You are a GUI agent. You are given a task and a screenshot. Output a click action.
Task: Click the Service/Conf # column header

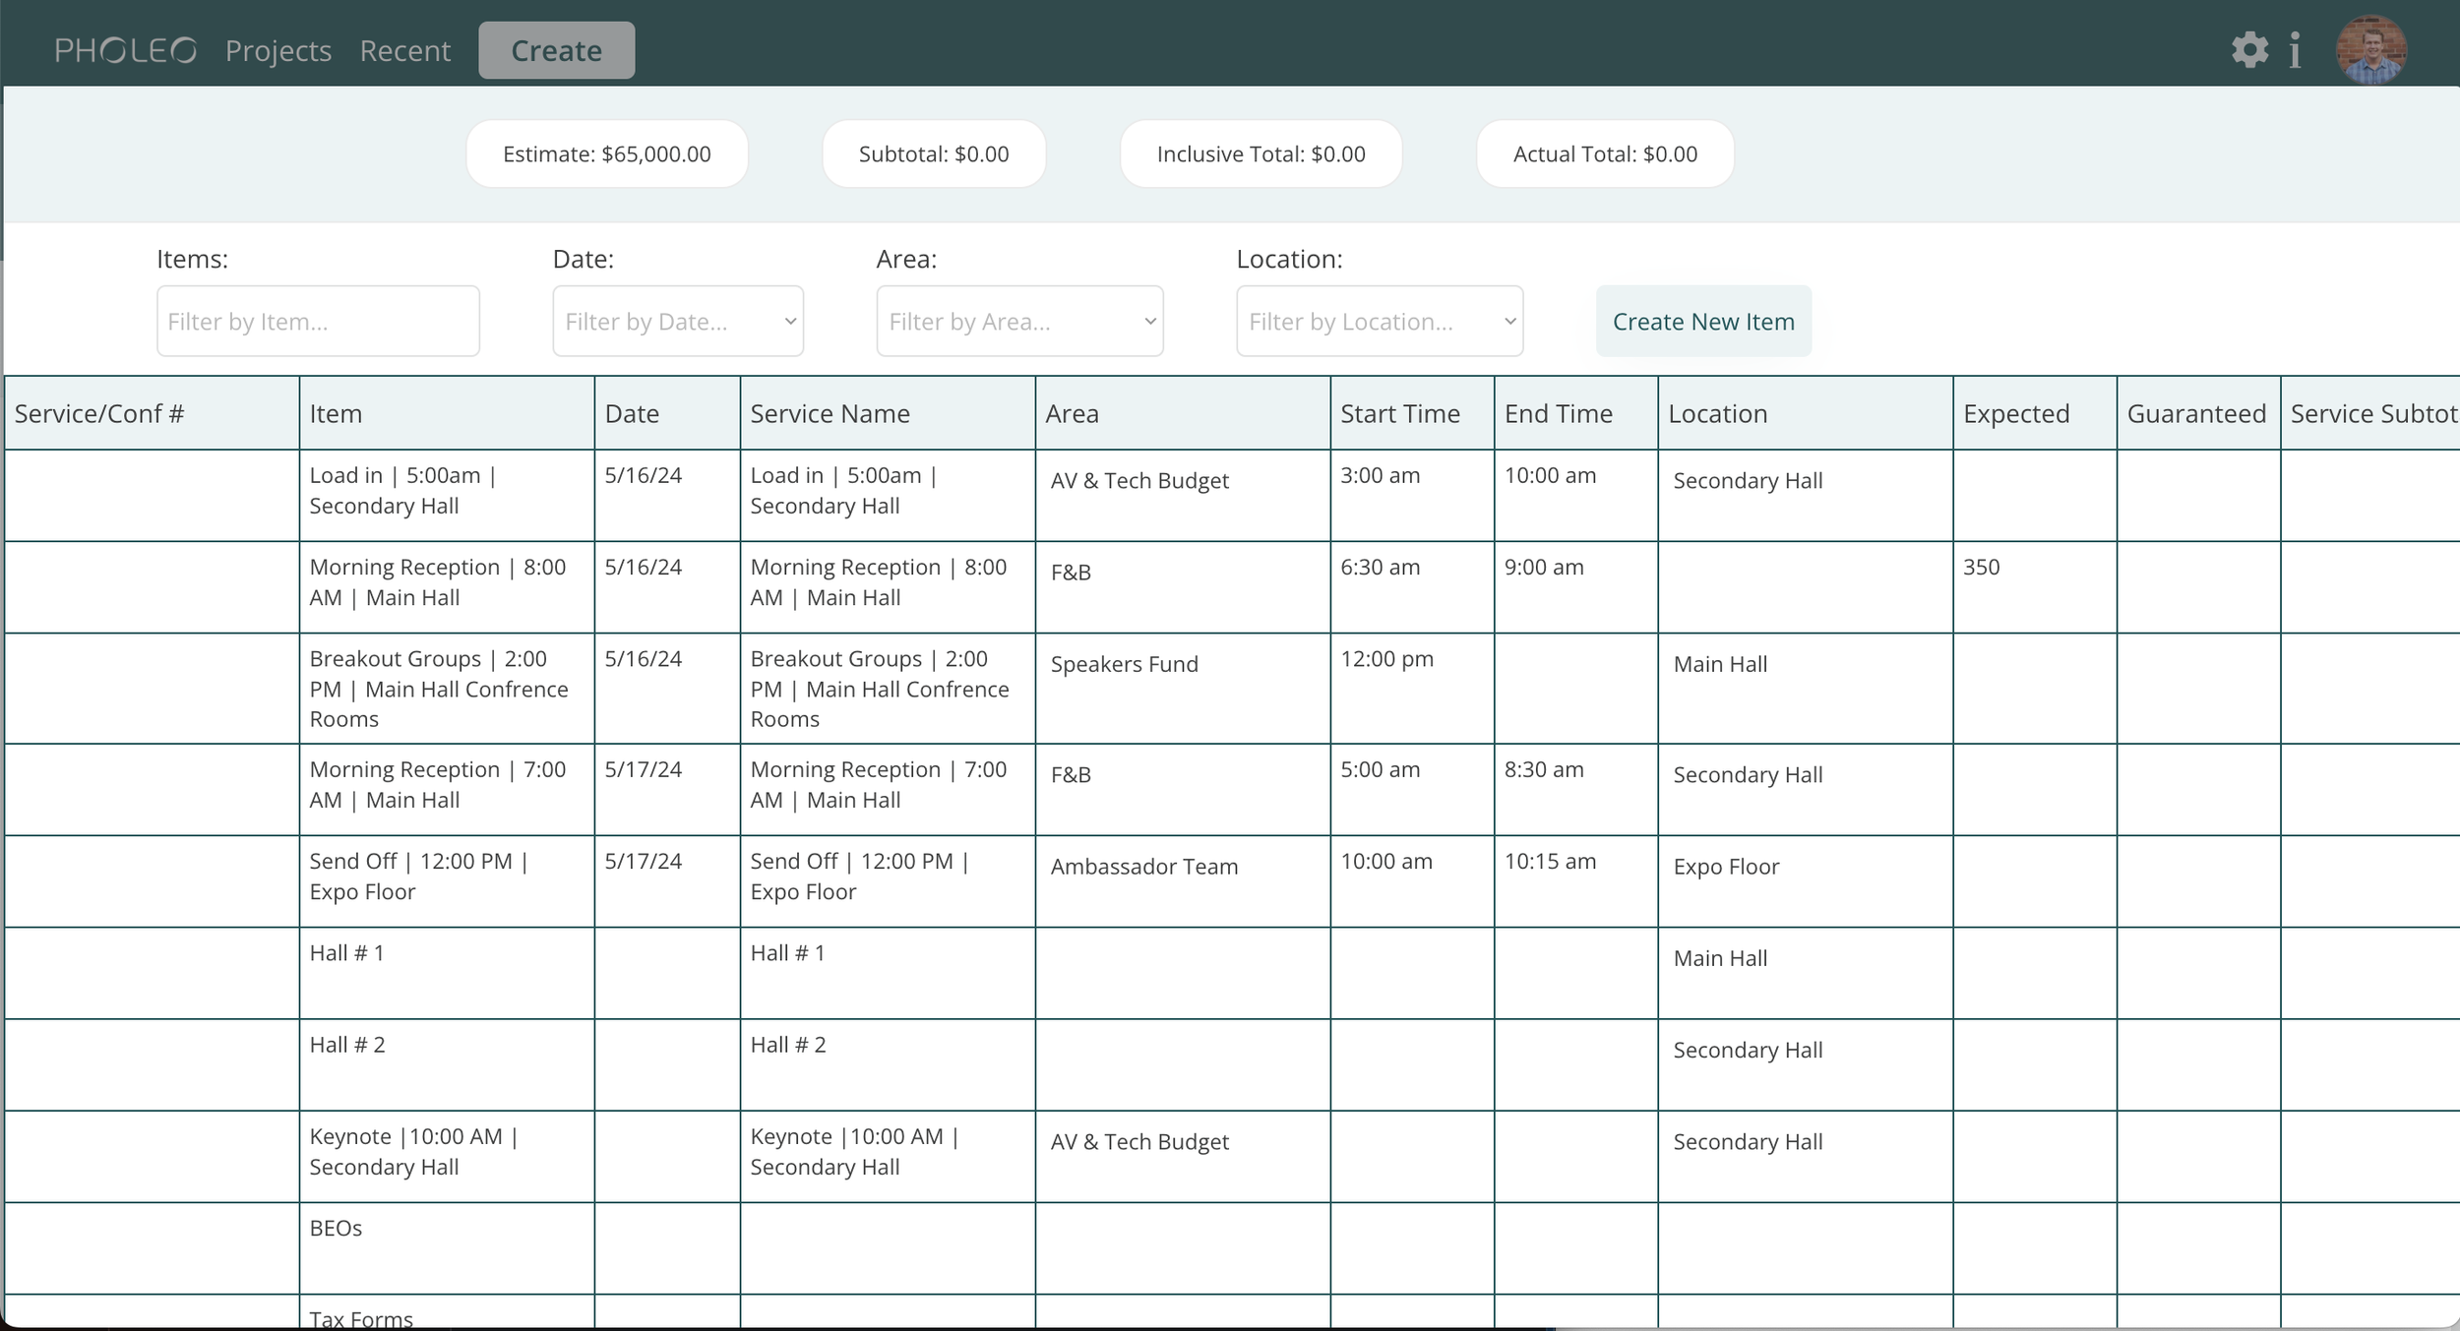(153, 413)
